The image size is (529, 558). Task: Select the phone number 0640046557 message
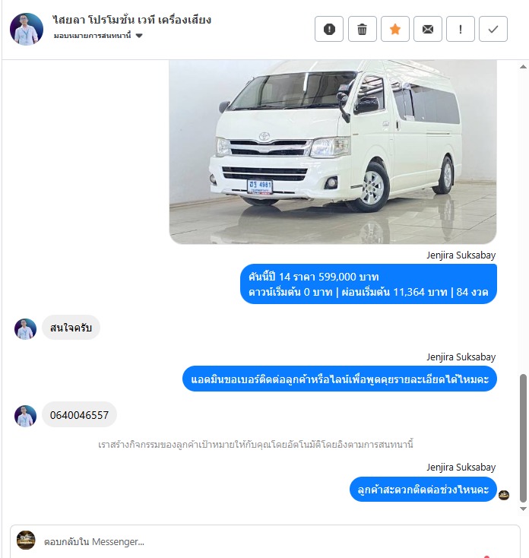[79, 415]
